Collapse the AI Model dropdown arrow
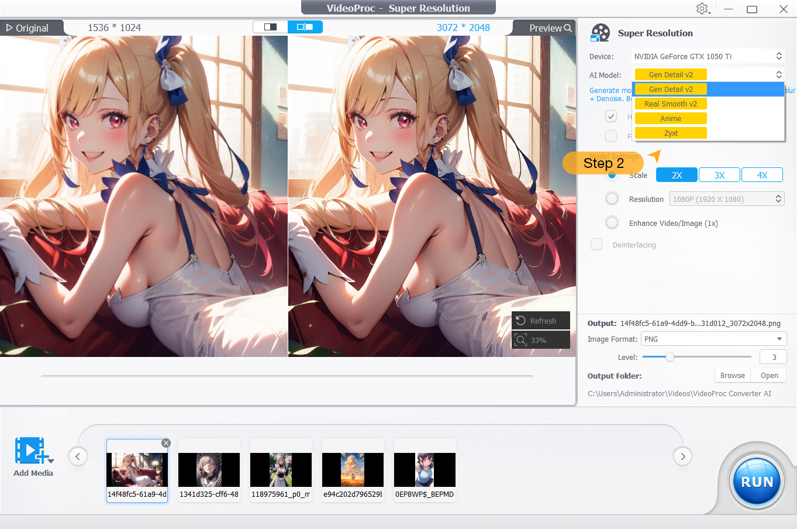Screen dimensions: 797x529 click(x=779, y=74)
